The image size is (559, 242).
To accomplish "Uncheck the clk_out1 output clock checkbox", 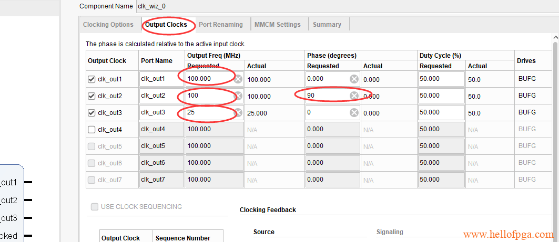I will [92, 79].
